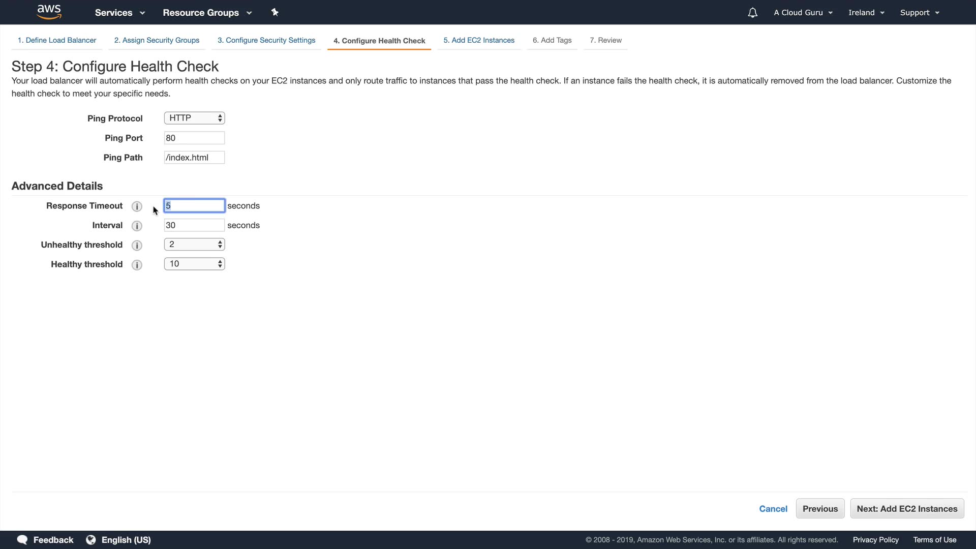Click the Cancel link
Image resolution: width=976 pixels, height=549 pixels.
tap(773, 509)
